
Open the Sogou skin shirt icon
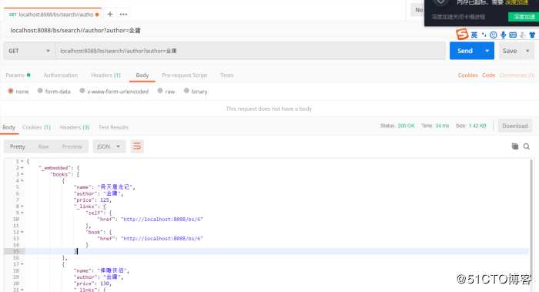click(532, 35)
